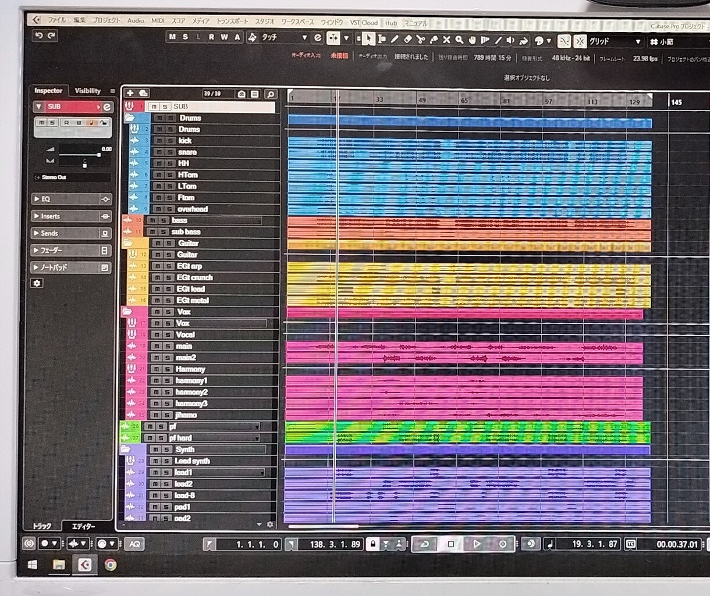The height and width of the screenshot is (596, 710).
Task: Click the ruler at bar 65
Action: click(x=464, y=100)
